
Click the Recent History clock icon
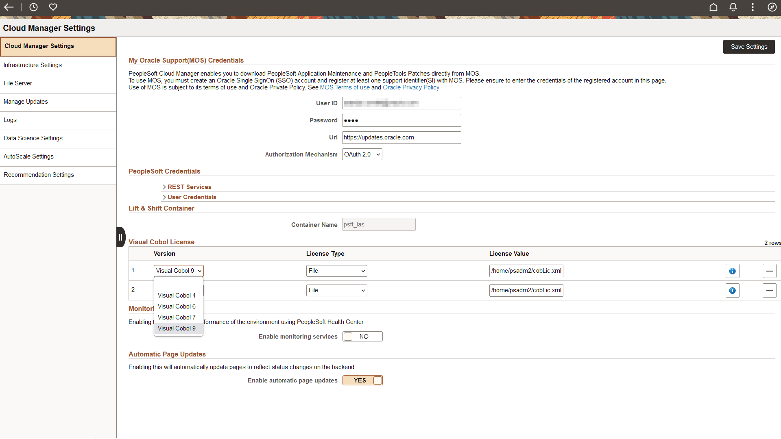click(33, 7)
